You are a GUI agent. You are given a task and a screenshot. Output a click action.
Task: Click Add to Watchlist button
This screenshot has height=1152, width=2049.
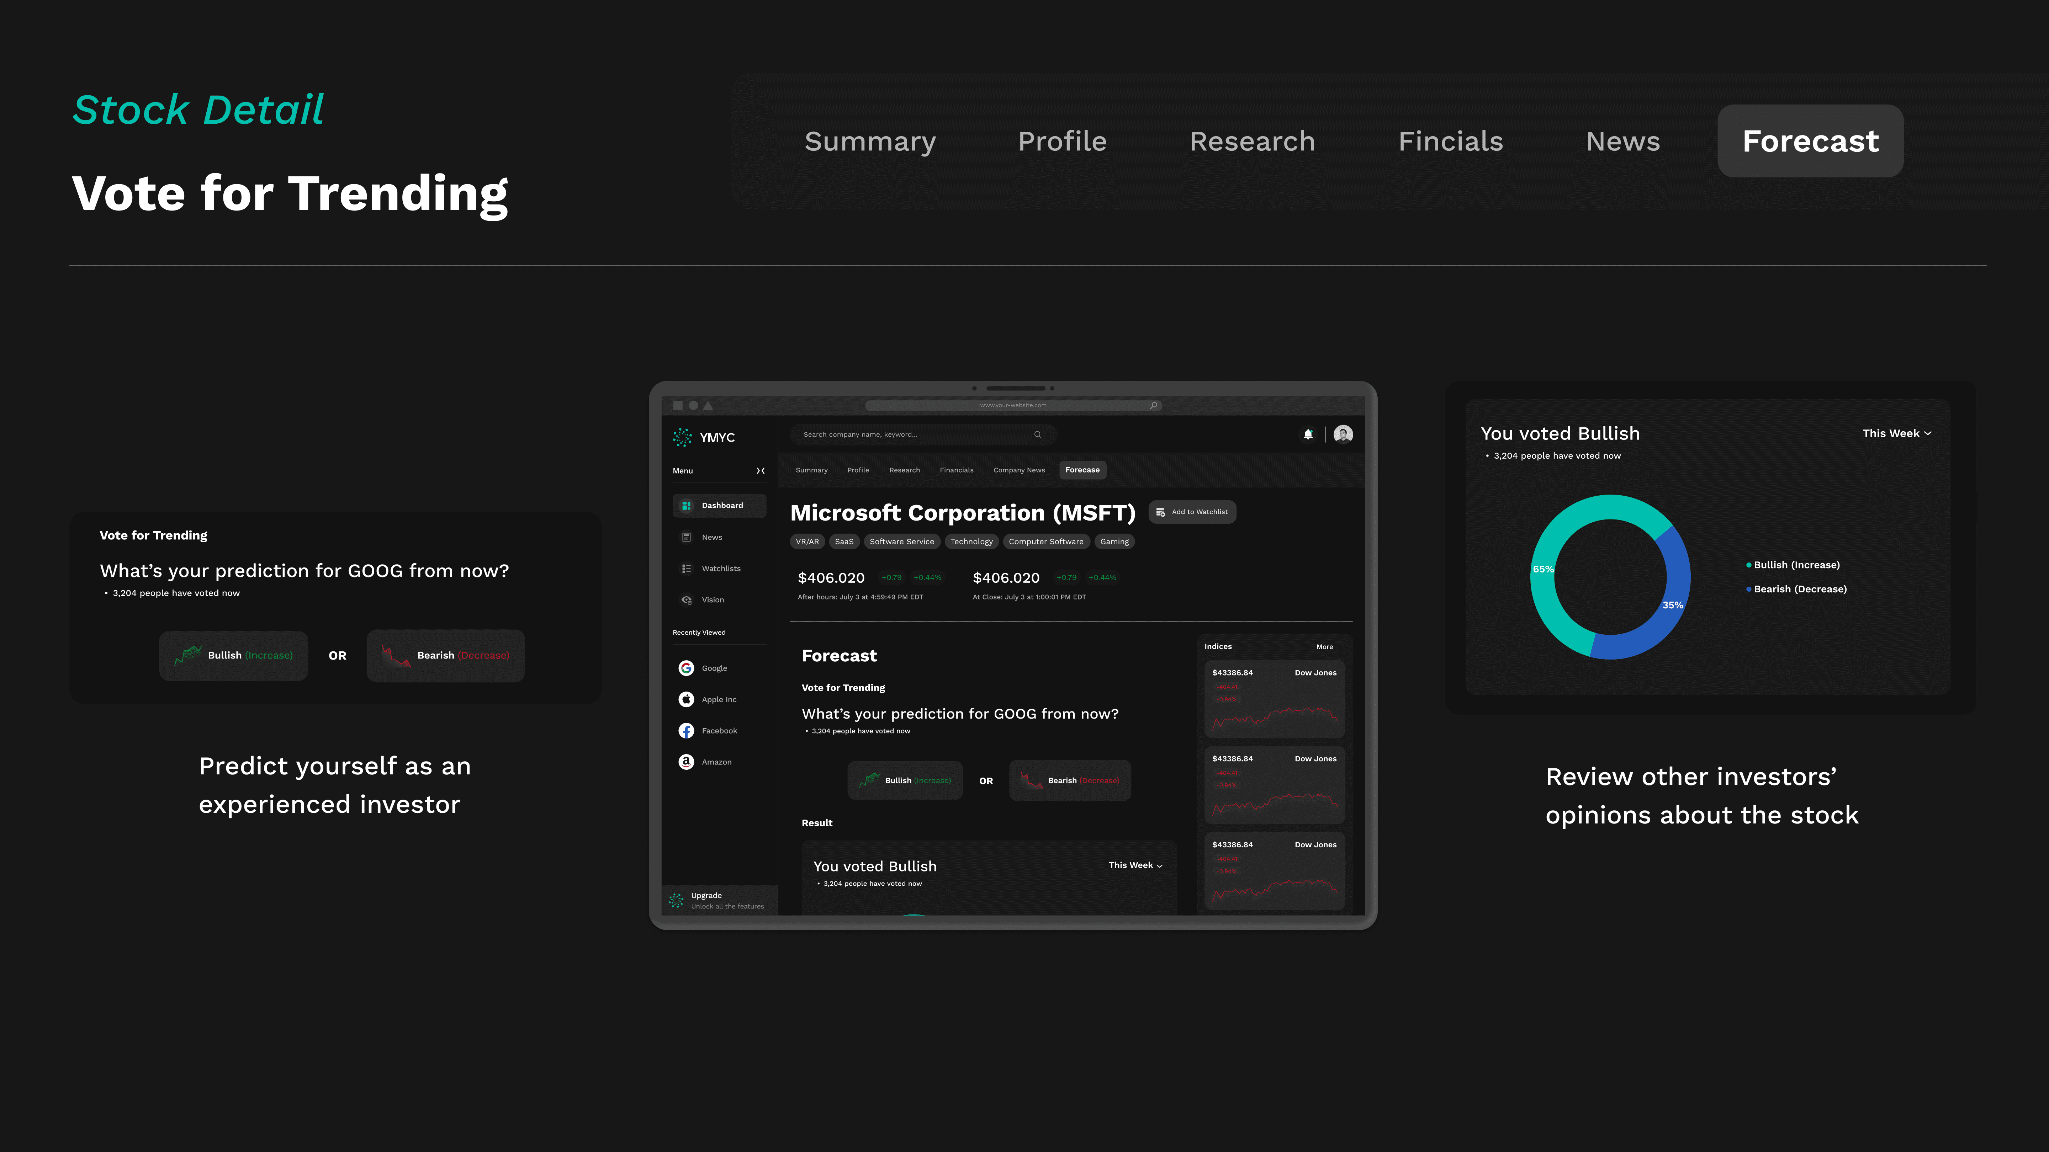(x=1192, y=512)
